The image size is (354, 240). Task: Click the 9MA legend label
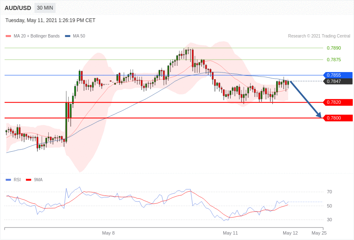38,180
